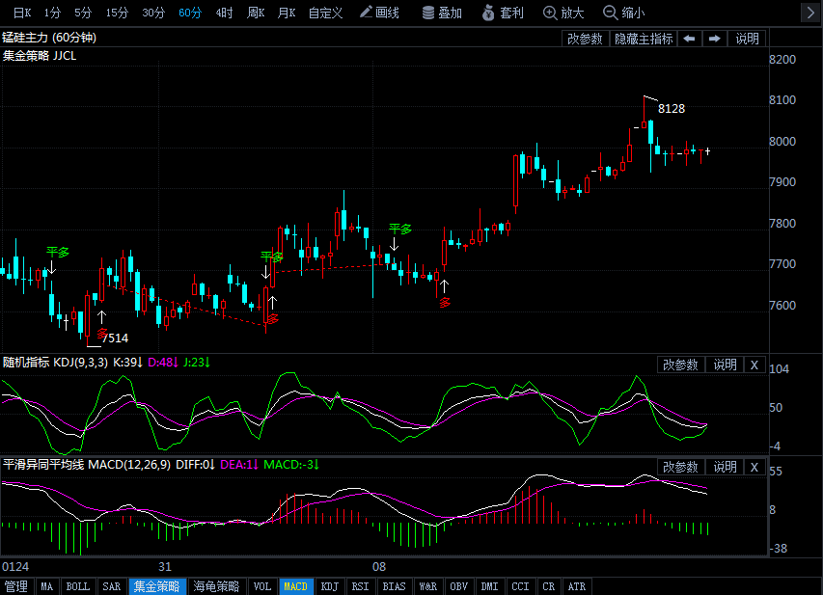The width and height of the screenshot is (823, 595).
Task: Select the ATR indicator tab
Action: tap(577, 586)
